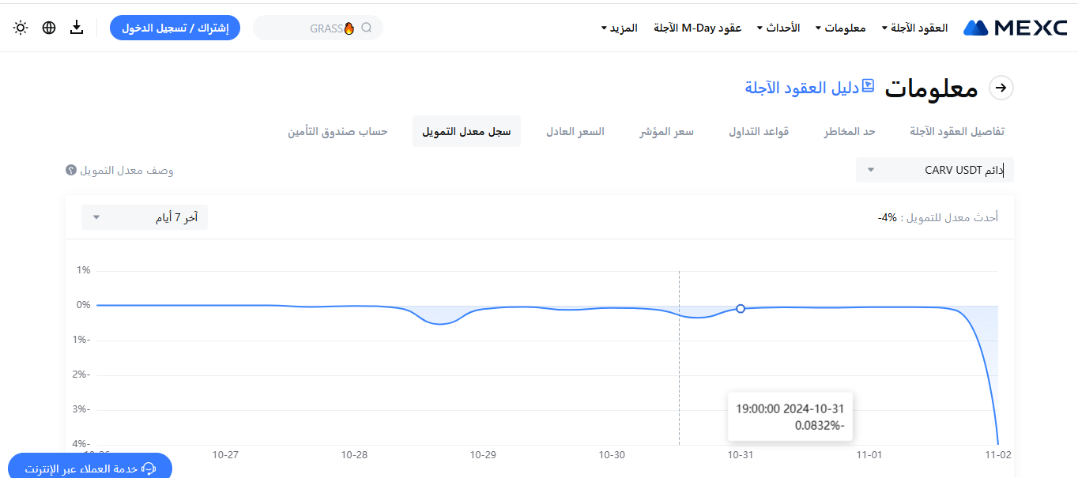
Task: Click the MEXC logo
Action: [x=1016, y=28]
